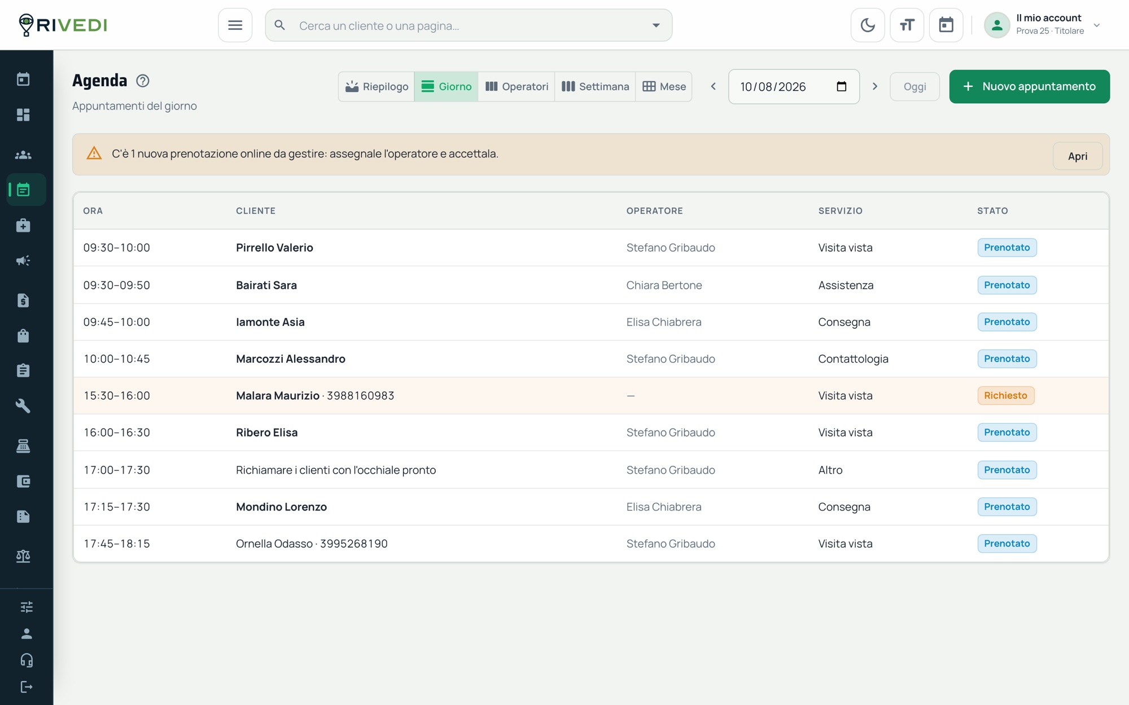Select the Giorno view tab

446,86
